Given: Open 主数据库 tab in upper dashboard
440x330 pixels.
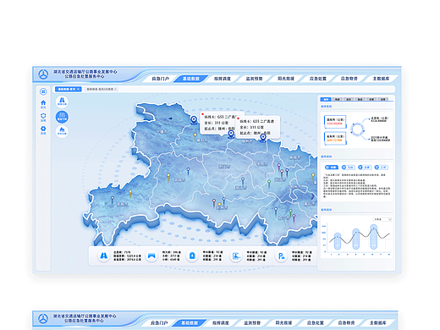Looking at the screenshot, I should tap(381, 79).
